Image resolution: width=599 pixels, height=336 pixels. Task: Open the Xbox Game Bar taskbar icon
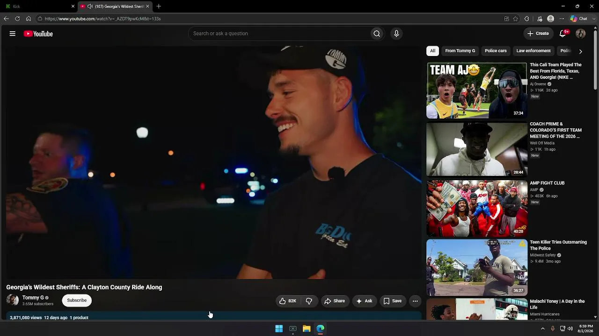click(293, 329)
